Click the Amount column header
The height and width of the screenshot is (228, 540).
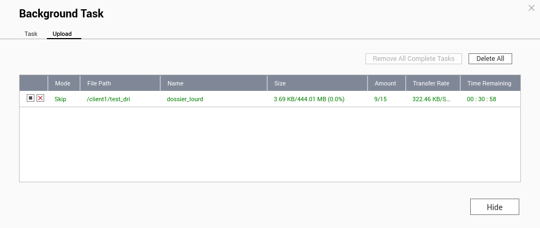385,83
